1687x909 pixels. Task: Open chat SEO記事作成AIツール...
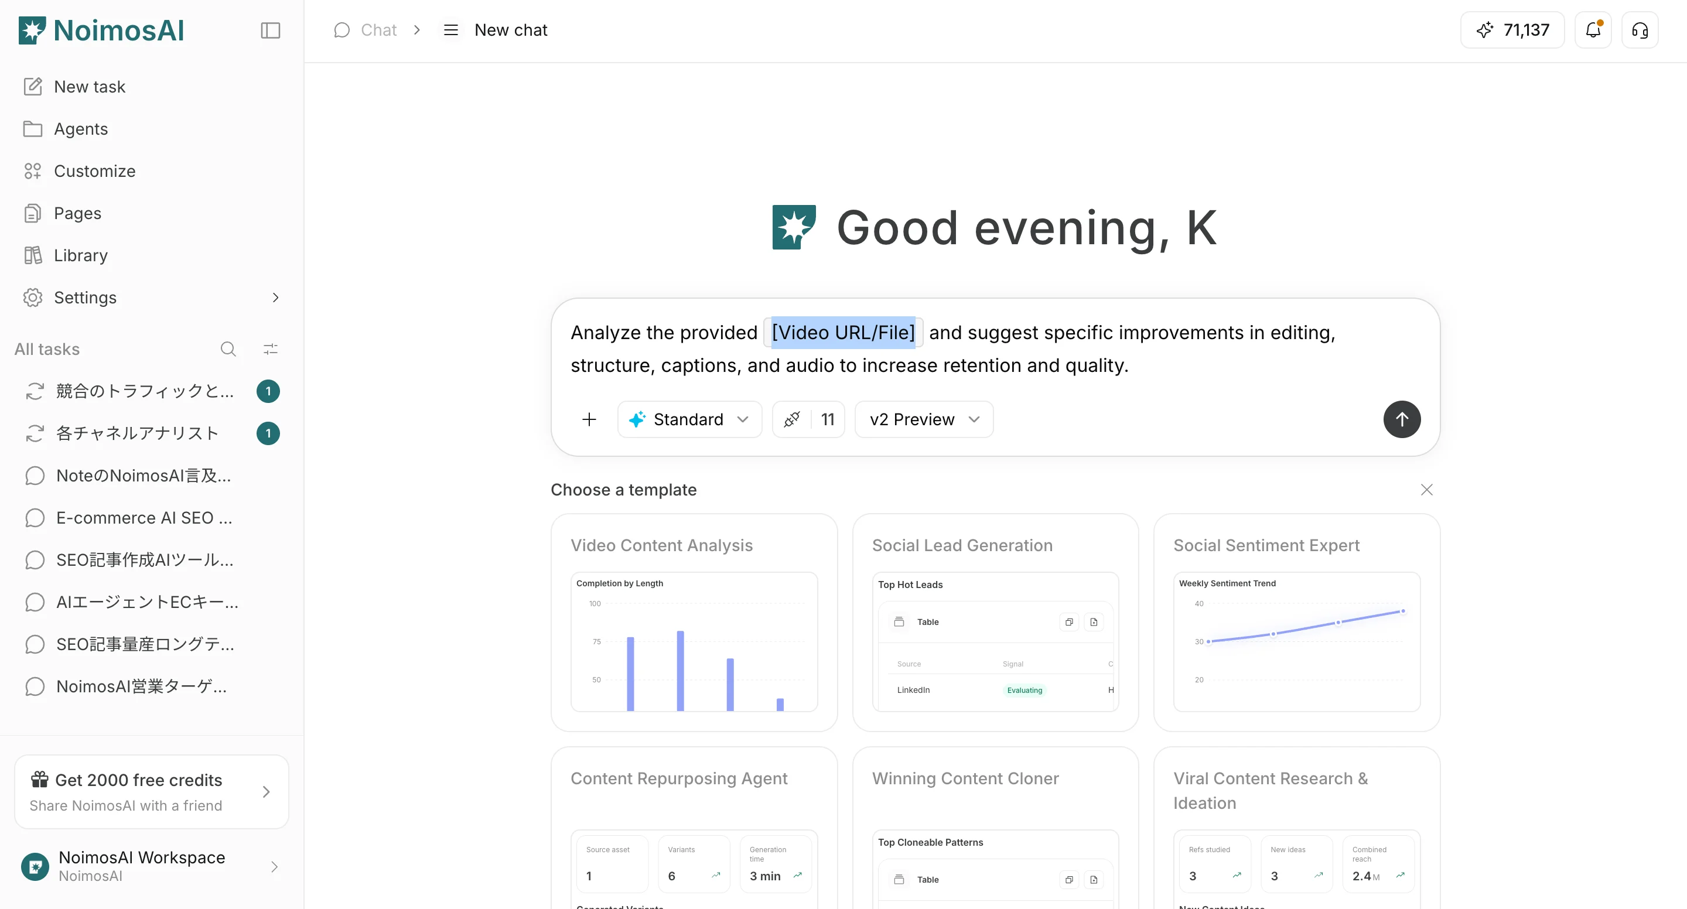click(152, 560)
